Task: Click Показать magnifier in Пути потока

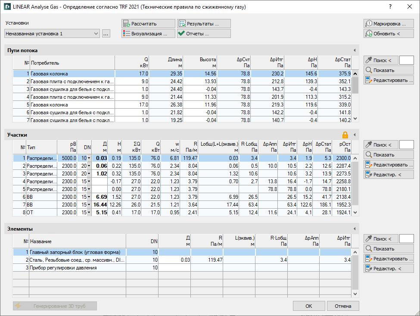Action: click(389, 70)
